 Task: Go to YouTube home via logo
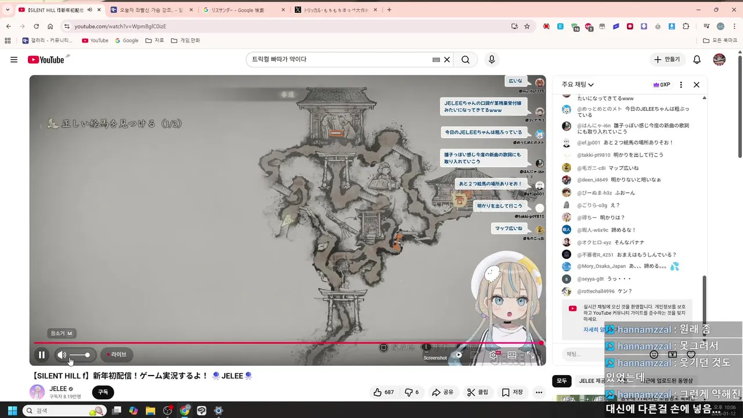pyautogui.click(x=46, y=60)
